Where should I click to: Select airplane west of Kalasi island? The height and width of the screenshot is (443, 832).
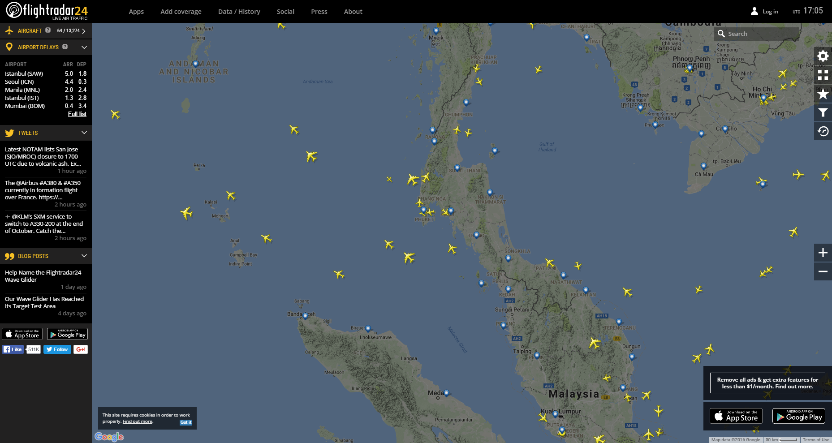coord(186,213)
